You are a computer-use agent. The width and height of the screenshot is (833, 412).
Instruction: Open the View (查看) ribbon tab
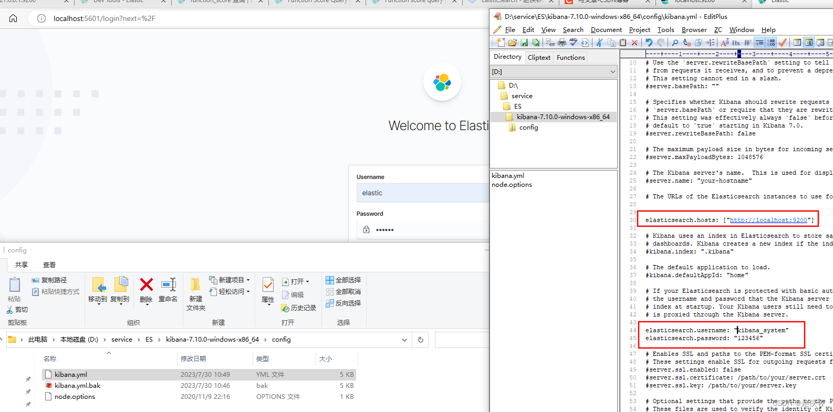[49, 265]
